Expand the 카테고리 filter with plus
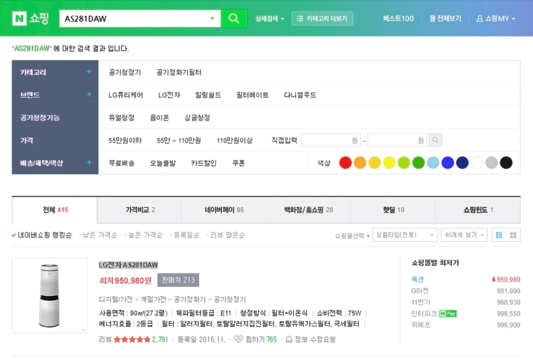533x360 pixels. pos(89,72)
